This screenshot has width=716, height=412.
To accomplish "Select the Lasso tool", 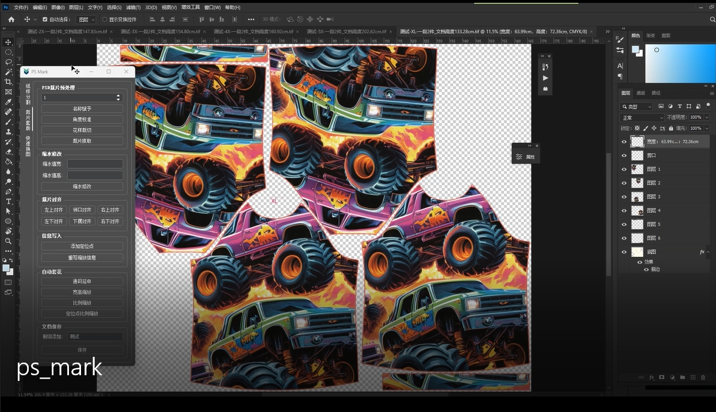I will click(9, 62).
